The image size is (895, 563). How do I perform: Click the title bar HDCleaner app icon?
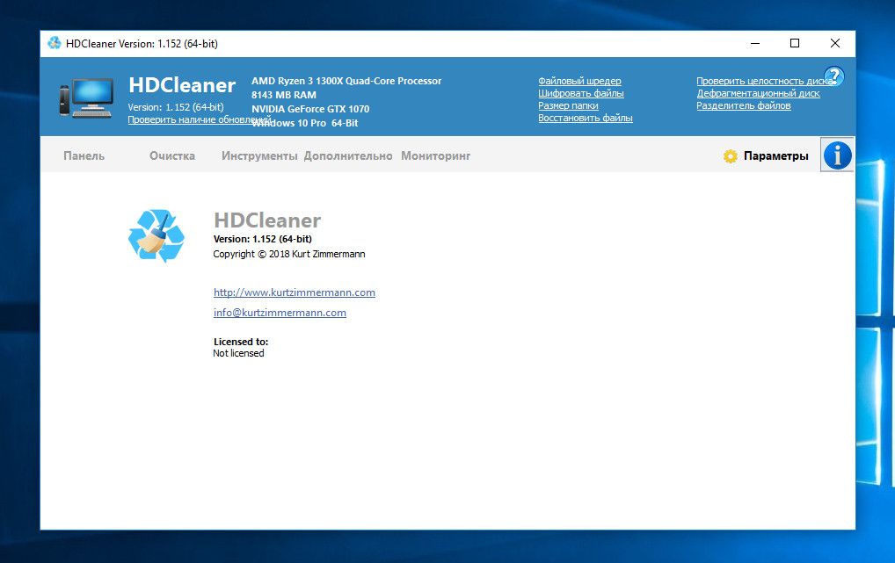(x=55, y=43)
